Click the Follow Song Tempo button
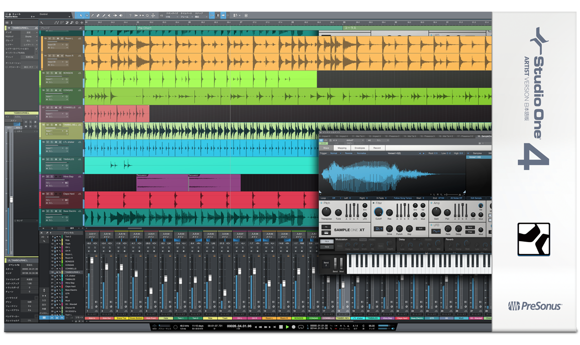This screenshot has width=580, height=345. pos(403,198)
